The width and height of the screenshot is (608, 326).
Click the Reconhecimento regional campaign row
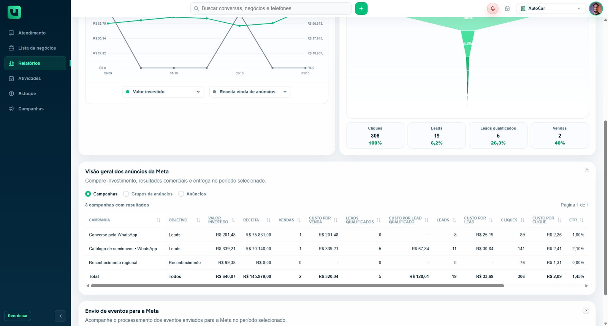pyautogui.click(x=337, y=263)
